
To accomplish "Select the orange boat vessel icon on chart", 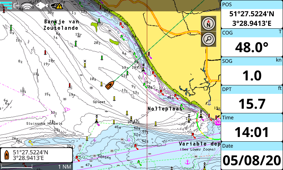I will tap(110, 85).
